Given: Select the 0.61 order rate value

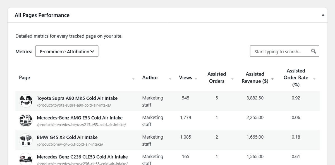Looking at the screenshot, I should pos(296,156).
